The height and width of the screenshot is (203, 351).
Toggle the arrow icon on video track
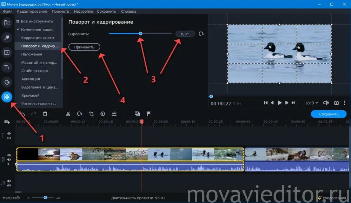pyautogui.click(x=9, y=164)
